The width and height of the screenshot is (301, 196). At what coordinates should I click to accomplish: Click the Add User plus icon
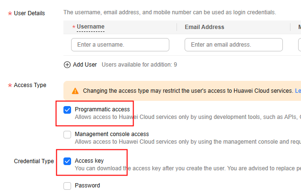67,65
